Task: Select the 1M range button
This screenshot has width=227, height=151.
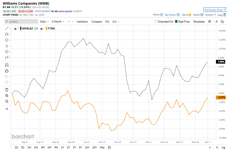Action: (29, 148)
